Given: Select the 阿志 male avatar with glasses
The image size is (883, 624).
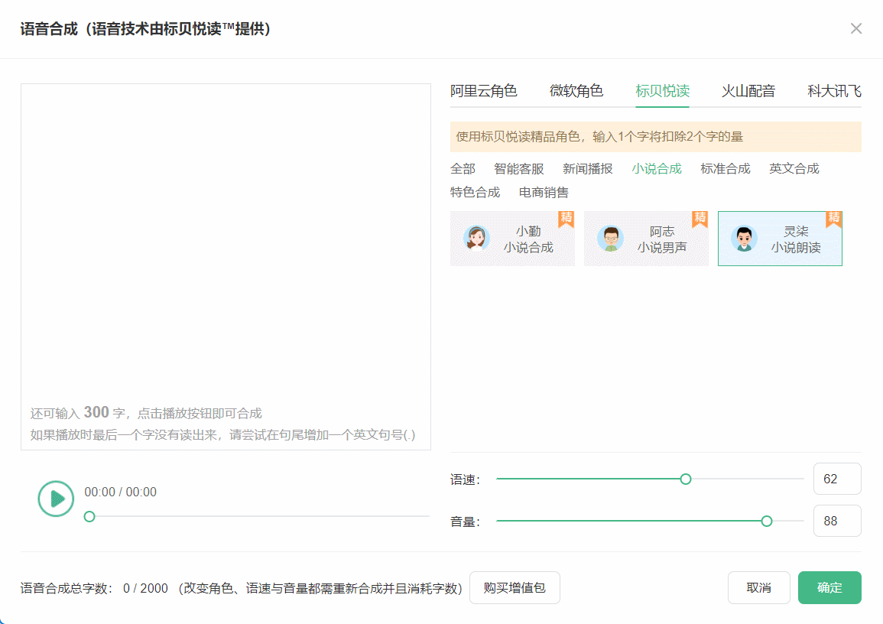Looking at the screenshot, I should (610, 239).
